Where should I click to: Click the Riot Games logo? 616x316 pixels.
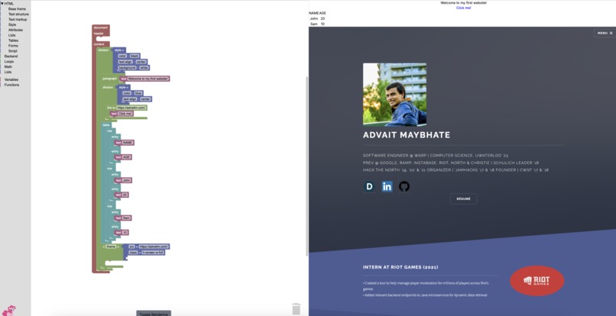[x=537, y=281]
